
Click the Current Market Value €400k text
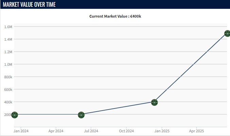pyautogui.click(x=115, y=16)
